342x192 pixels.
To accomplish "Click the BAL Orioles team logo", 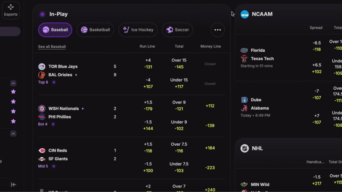I will click(42, 75).
